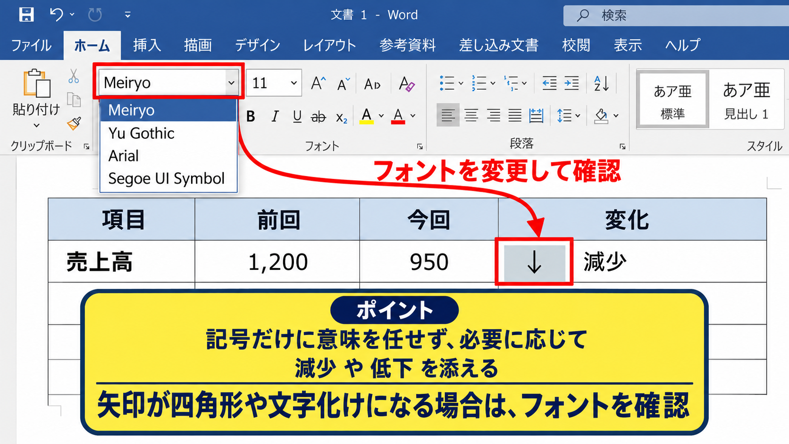789x444 pixels.
Task: Center-align the paragraph
Action: 471,115
